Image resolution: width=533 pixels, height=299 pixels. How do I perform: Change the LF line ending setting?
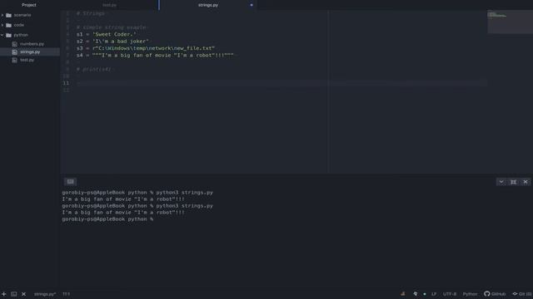(434, 294)
